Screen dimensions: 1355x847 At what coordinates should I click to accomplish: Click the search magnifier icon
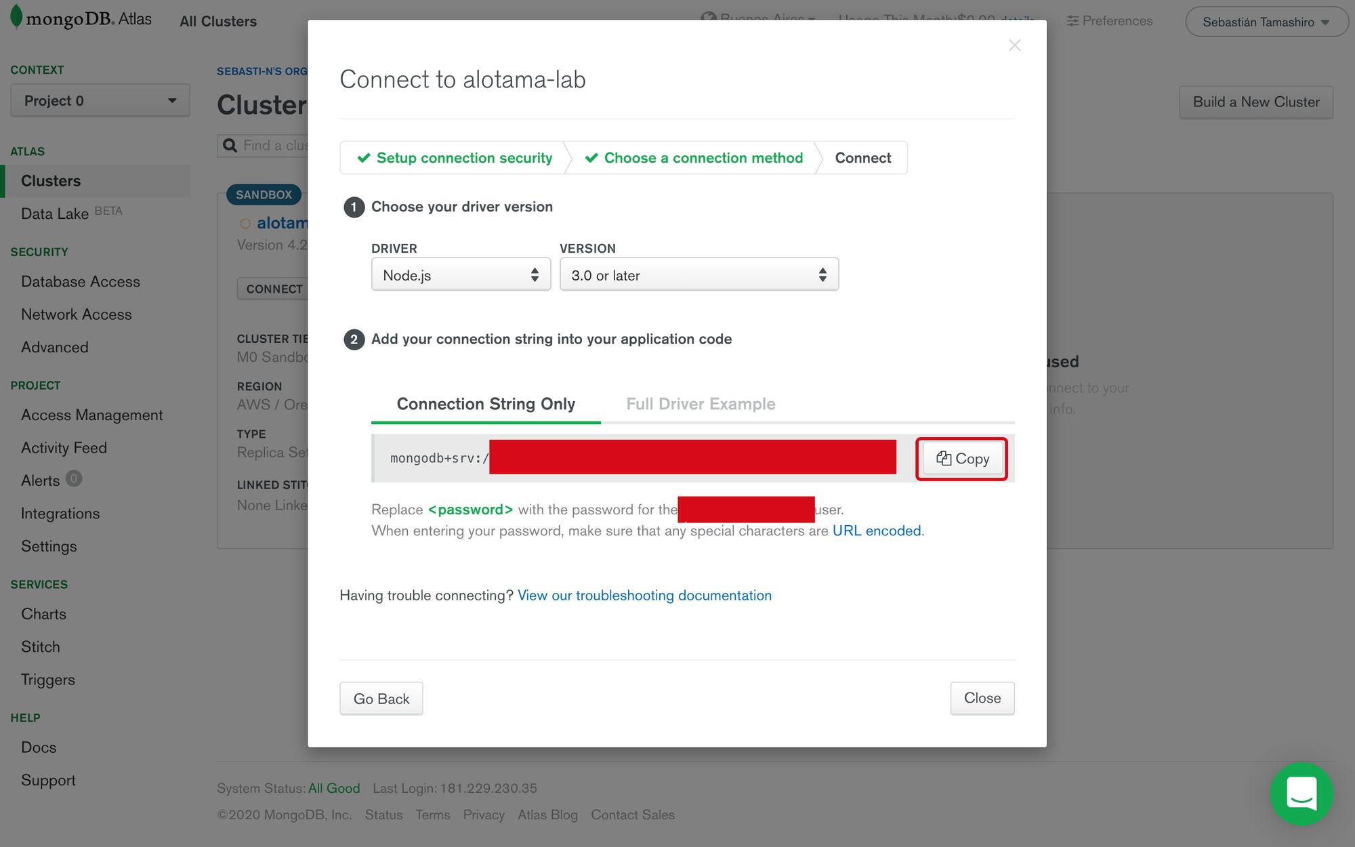pyautogui.click(x=230, y=146)
